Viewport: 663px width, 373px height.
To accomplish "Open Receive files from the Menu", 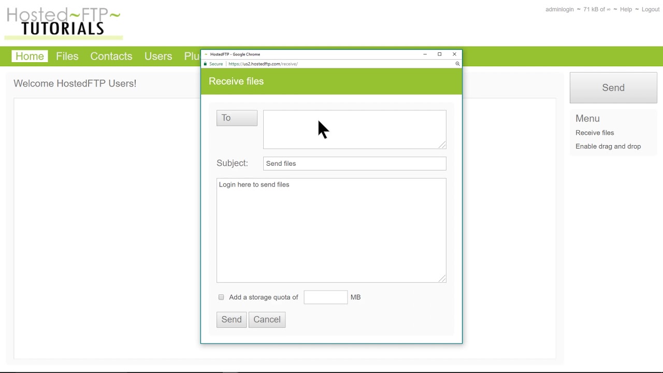I will [595, 133].
